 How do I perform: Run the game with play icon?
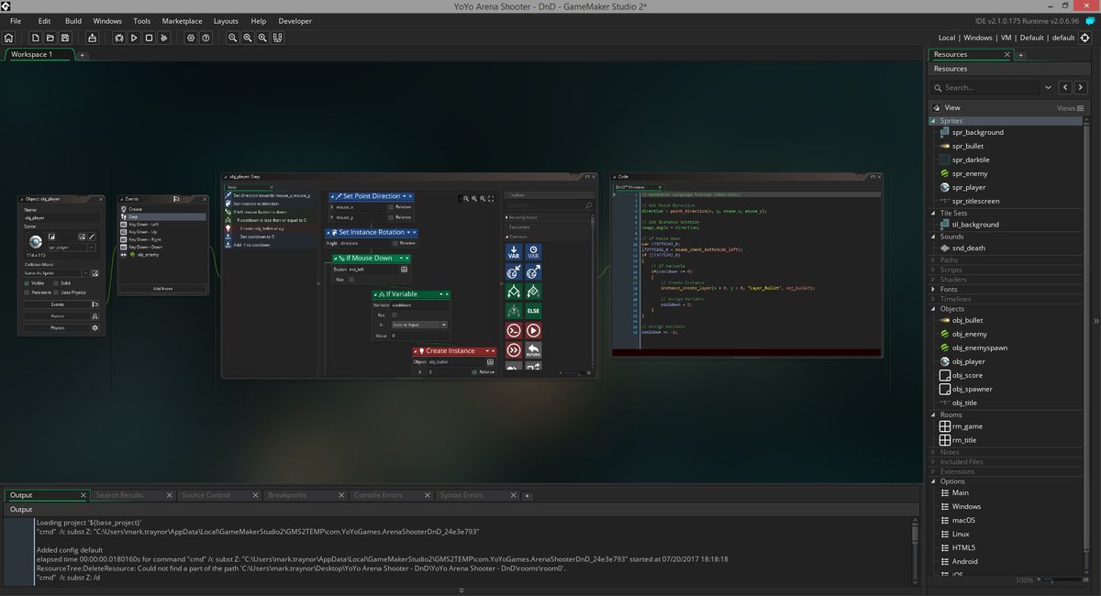(x=134, y=38)
